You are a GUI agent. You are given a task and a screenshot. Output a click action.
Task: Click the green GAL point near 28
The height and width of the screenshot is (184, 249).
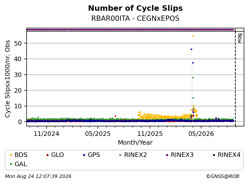(x=193, y=77)
